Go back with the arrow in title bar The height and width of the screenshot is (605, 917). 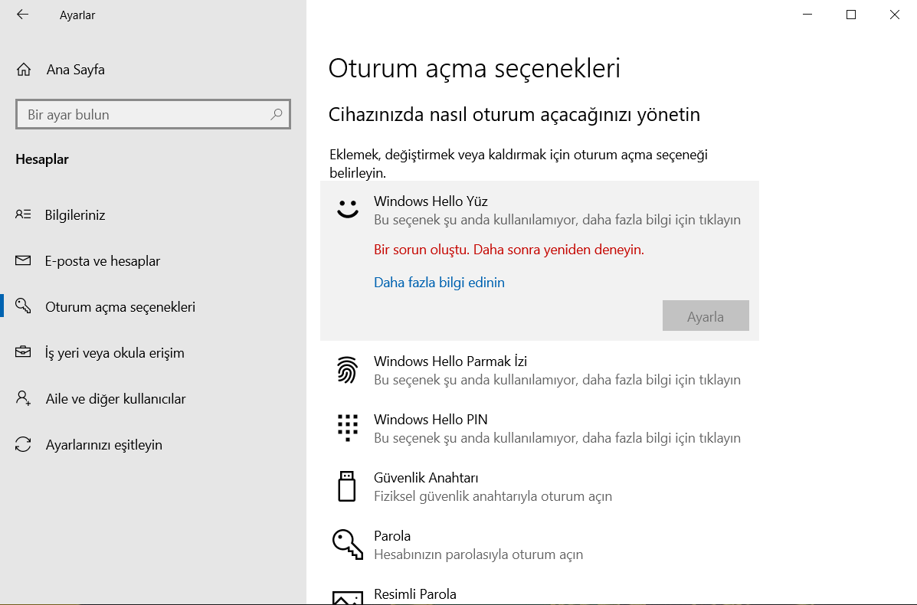[22, 15]
